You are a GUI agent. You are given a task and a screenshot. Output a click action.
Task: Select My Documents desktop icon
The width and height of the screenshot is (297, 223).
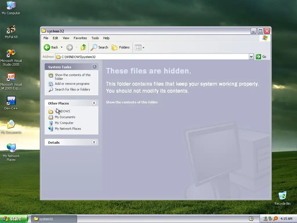(11, 127)
